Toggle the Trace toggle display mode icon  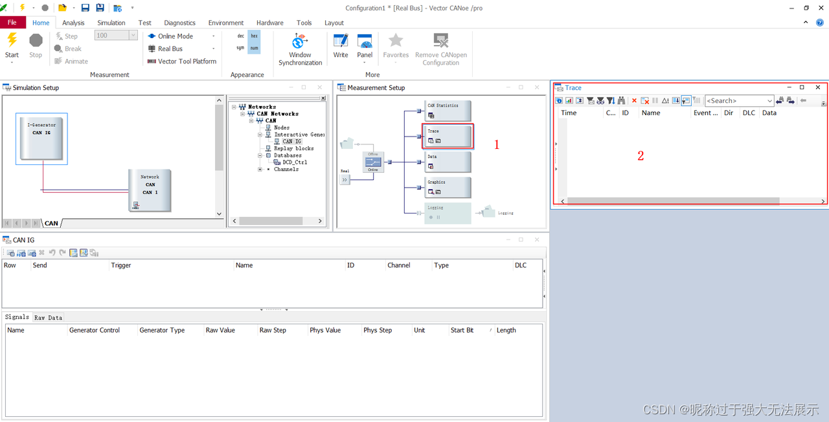[685, 100]
